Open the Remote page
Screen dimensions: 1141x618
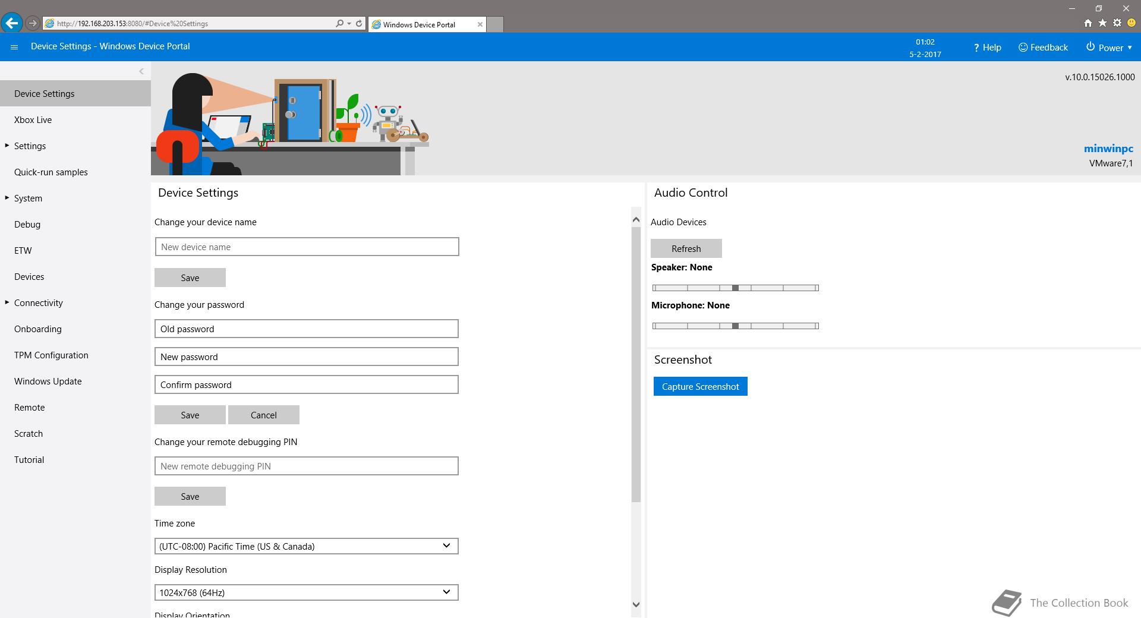(x=29, y=407)
